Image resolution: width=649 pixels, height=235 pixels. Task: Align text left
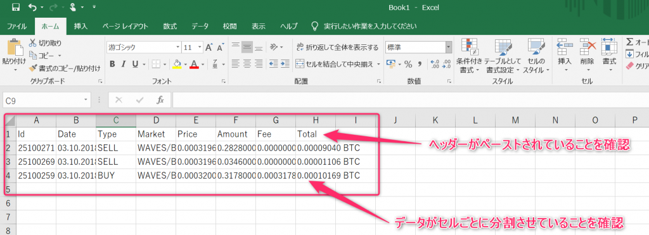click(236, 64)
